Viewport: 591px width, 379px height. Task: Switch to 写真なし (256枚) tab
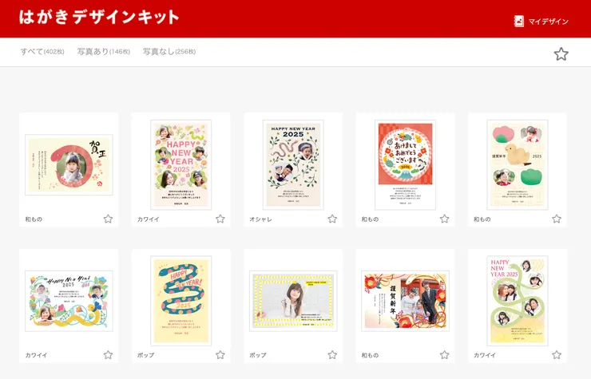tap(169, 52)
